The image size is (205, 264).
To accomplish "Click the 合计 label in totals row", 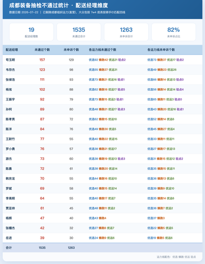I will pyautogui.click(x=9, y=248).
